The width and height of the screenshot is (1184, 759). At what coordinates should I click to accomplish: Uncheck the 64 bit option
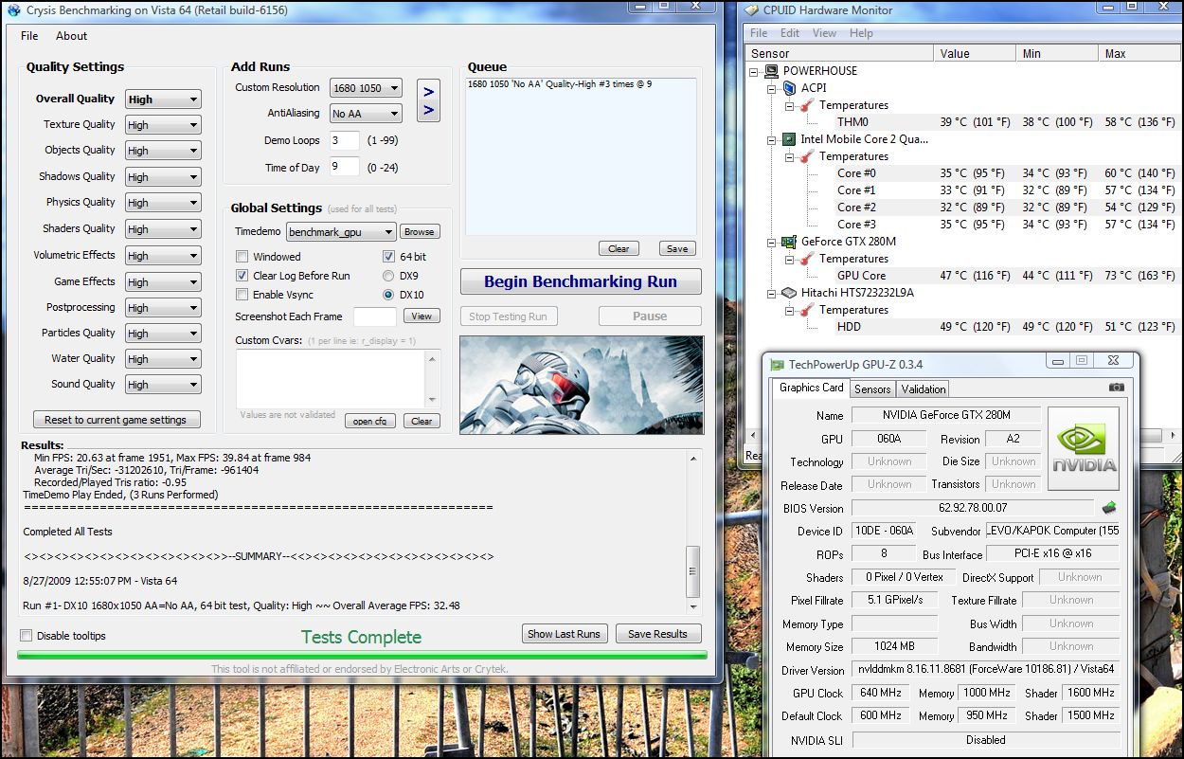click(x=389, y=257)
